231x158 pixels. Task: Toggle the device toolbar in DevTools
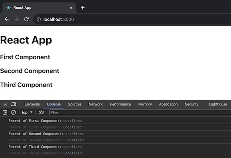(x=14, y=104)
